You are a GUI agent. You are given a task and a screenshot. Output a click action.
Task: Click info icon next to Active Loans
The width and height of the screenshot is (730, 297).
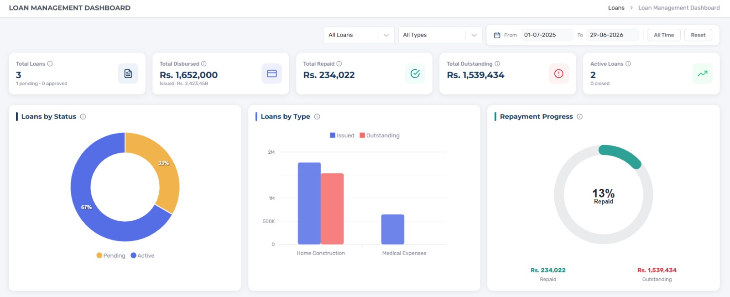(628, 64)
